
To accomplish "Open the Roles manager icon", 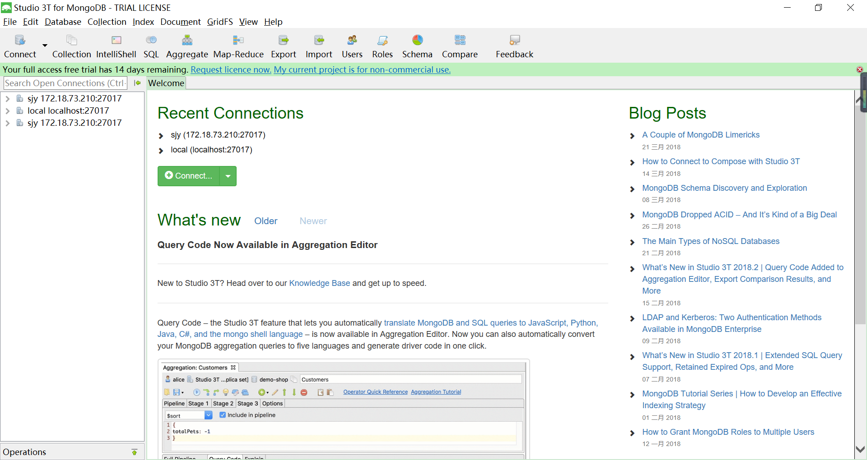I will point(382,46).
